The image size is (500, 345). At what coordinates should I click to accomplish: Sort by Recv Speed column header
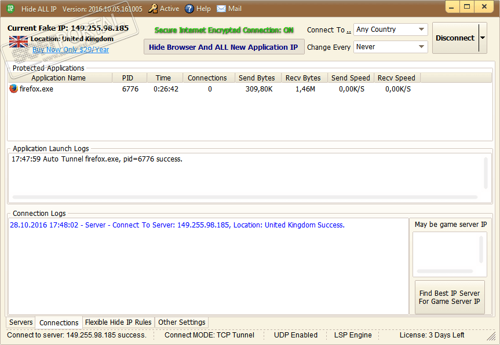397,78
